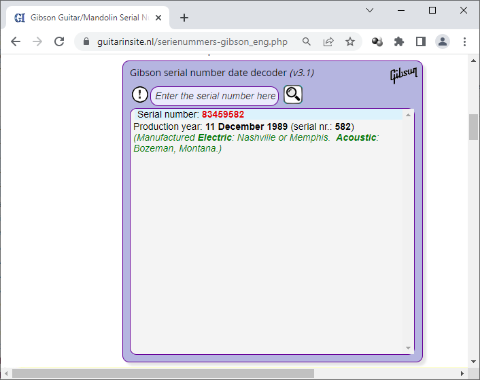Close the browser window
This screenshot has height=380, width=480.
tap(464, 10)
